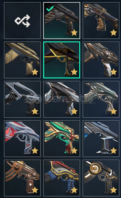Select the gray skeletal silver skin
Viewport: 121px width, 198px height.
[x=22, y=99]
